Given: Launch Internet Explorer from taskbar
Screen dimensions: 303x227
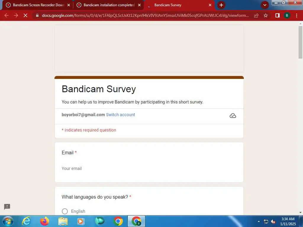Looking at the screenshot, I should click(26, 221).
